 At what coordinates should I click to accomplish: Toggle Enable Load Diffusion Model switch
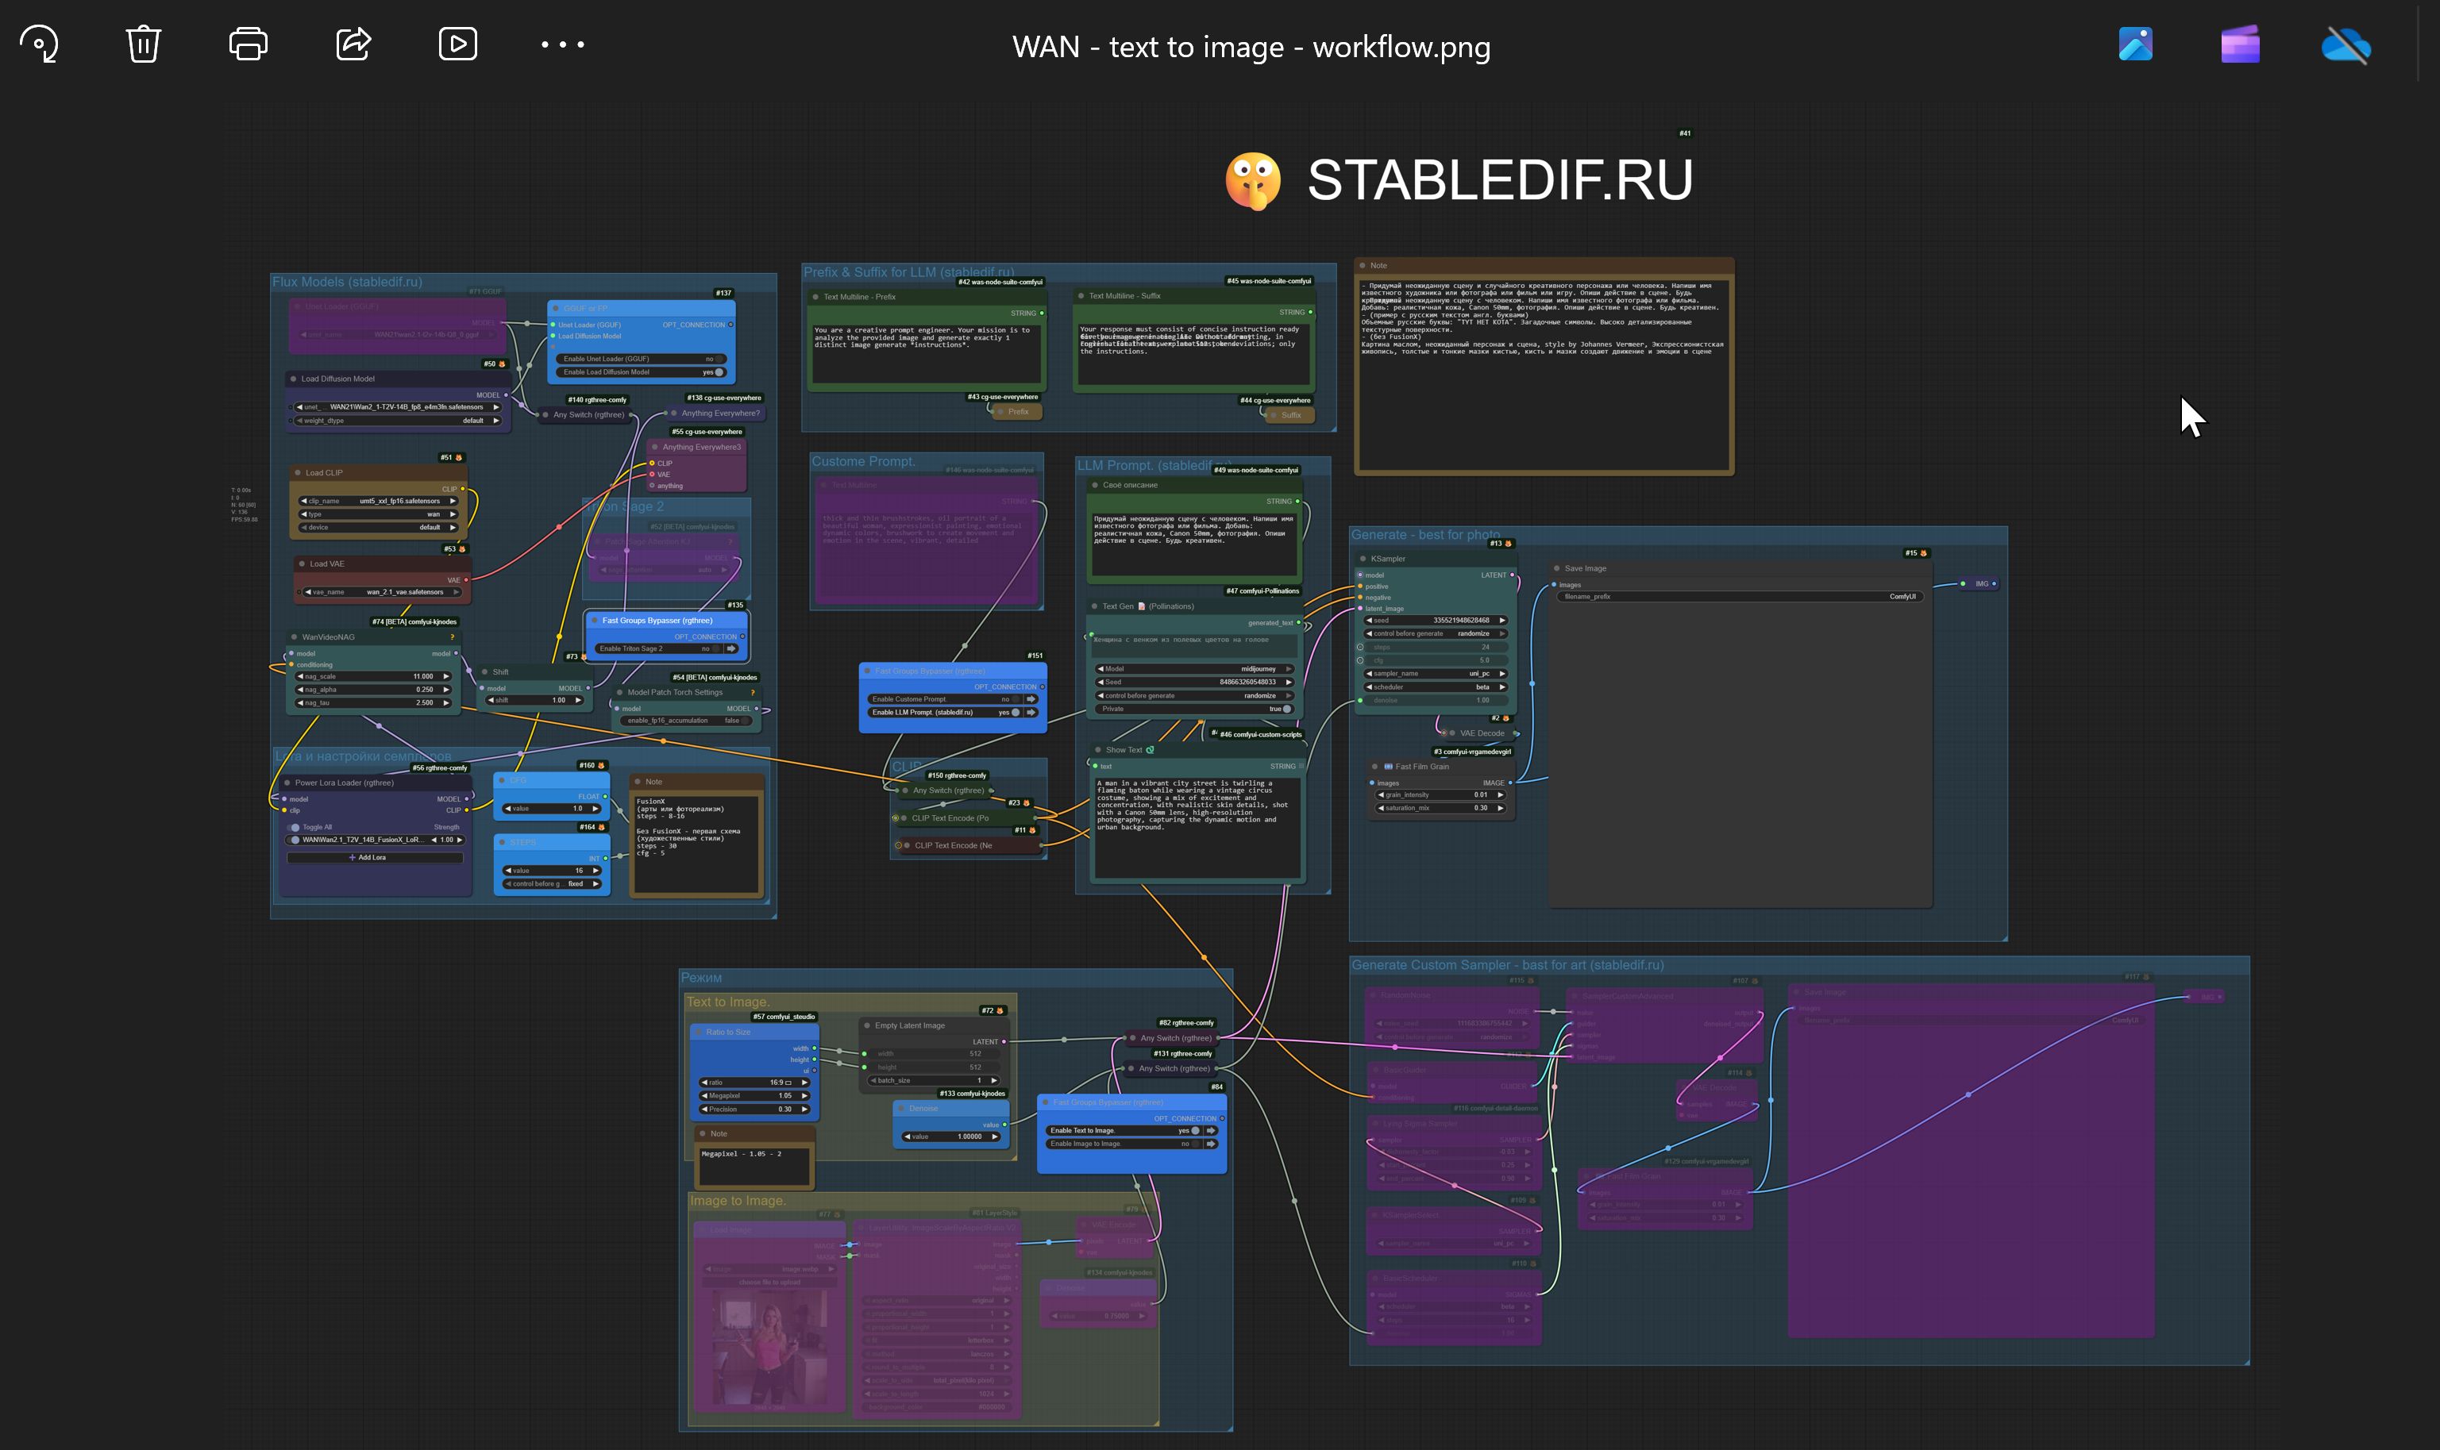click(719, 371)
